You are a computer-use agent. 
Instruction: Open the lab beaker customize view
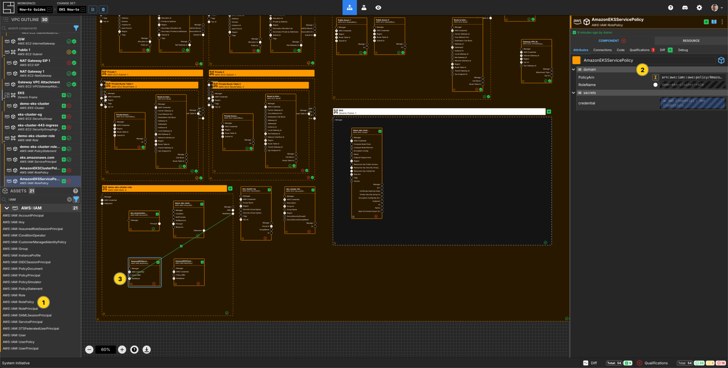coord(364,8)
